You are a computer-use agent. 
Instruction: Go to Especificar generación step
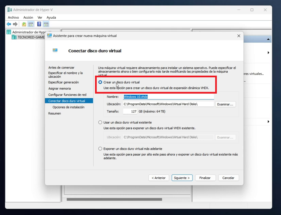click(63, 82)
